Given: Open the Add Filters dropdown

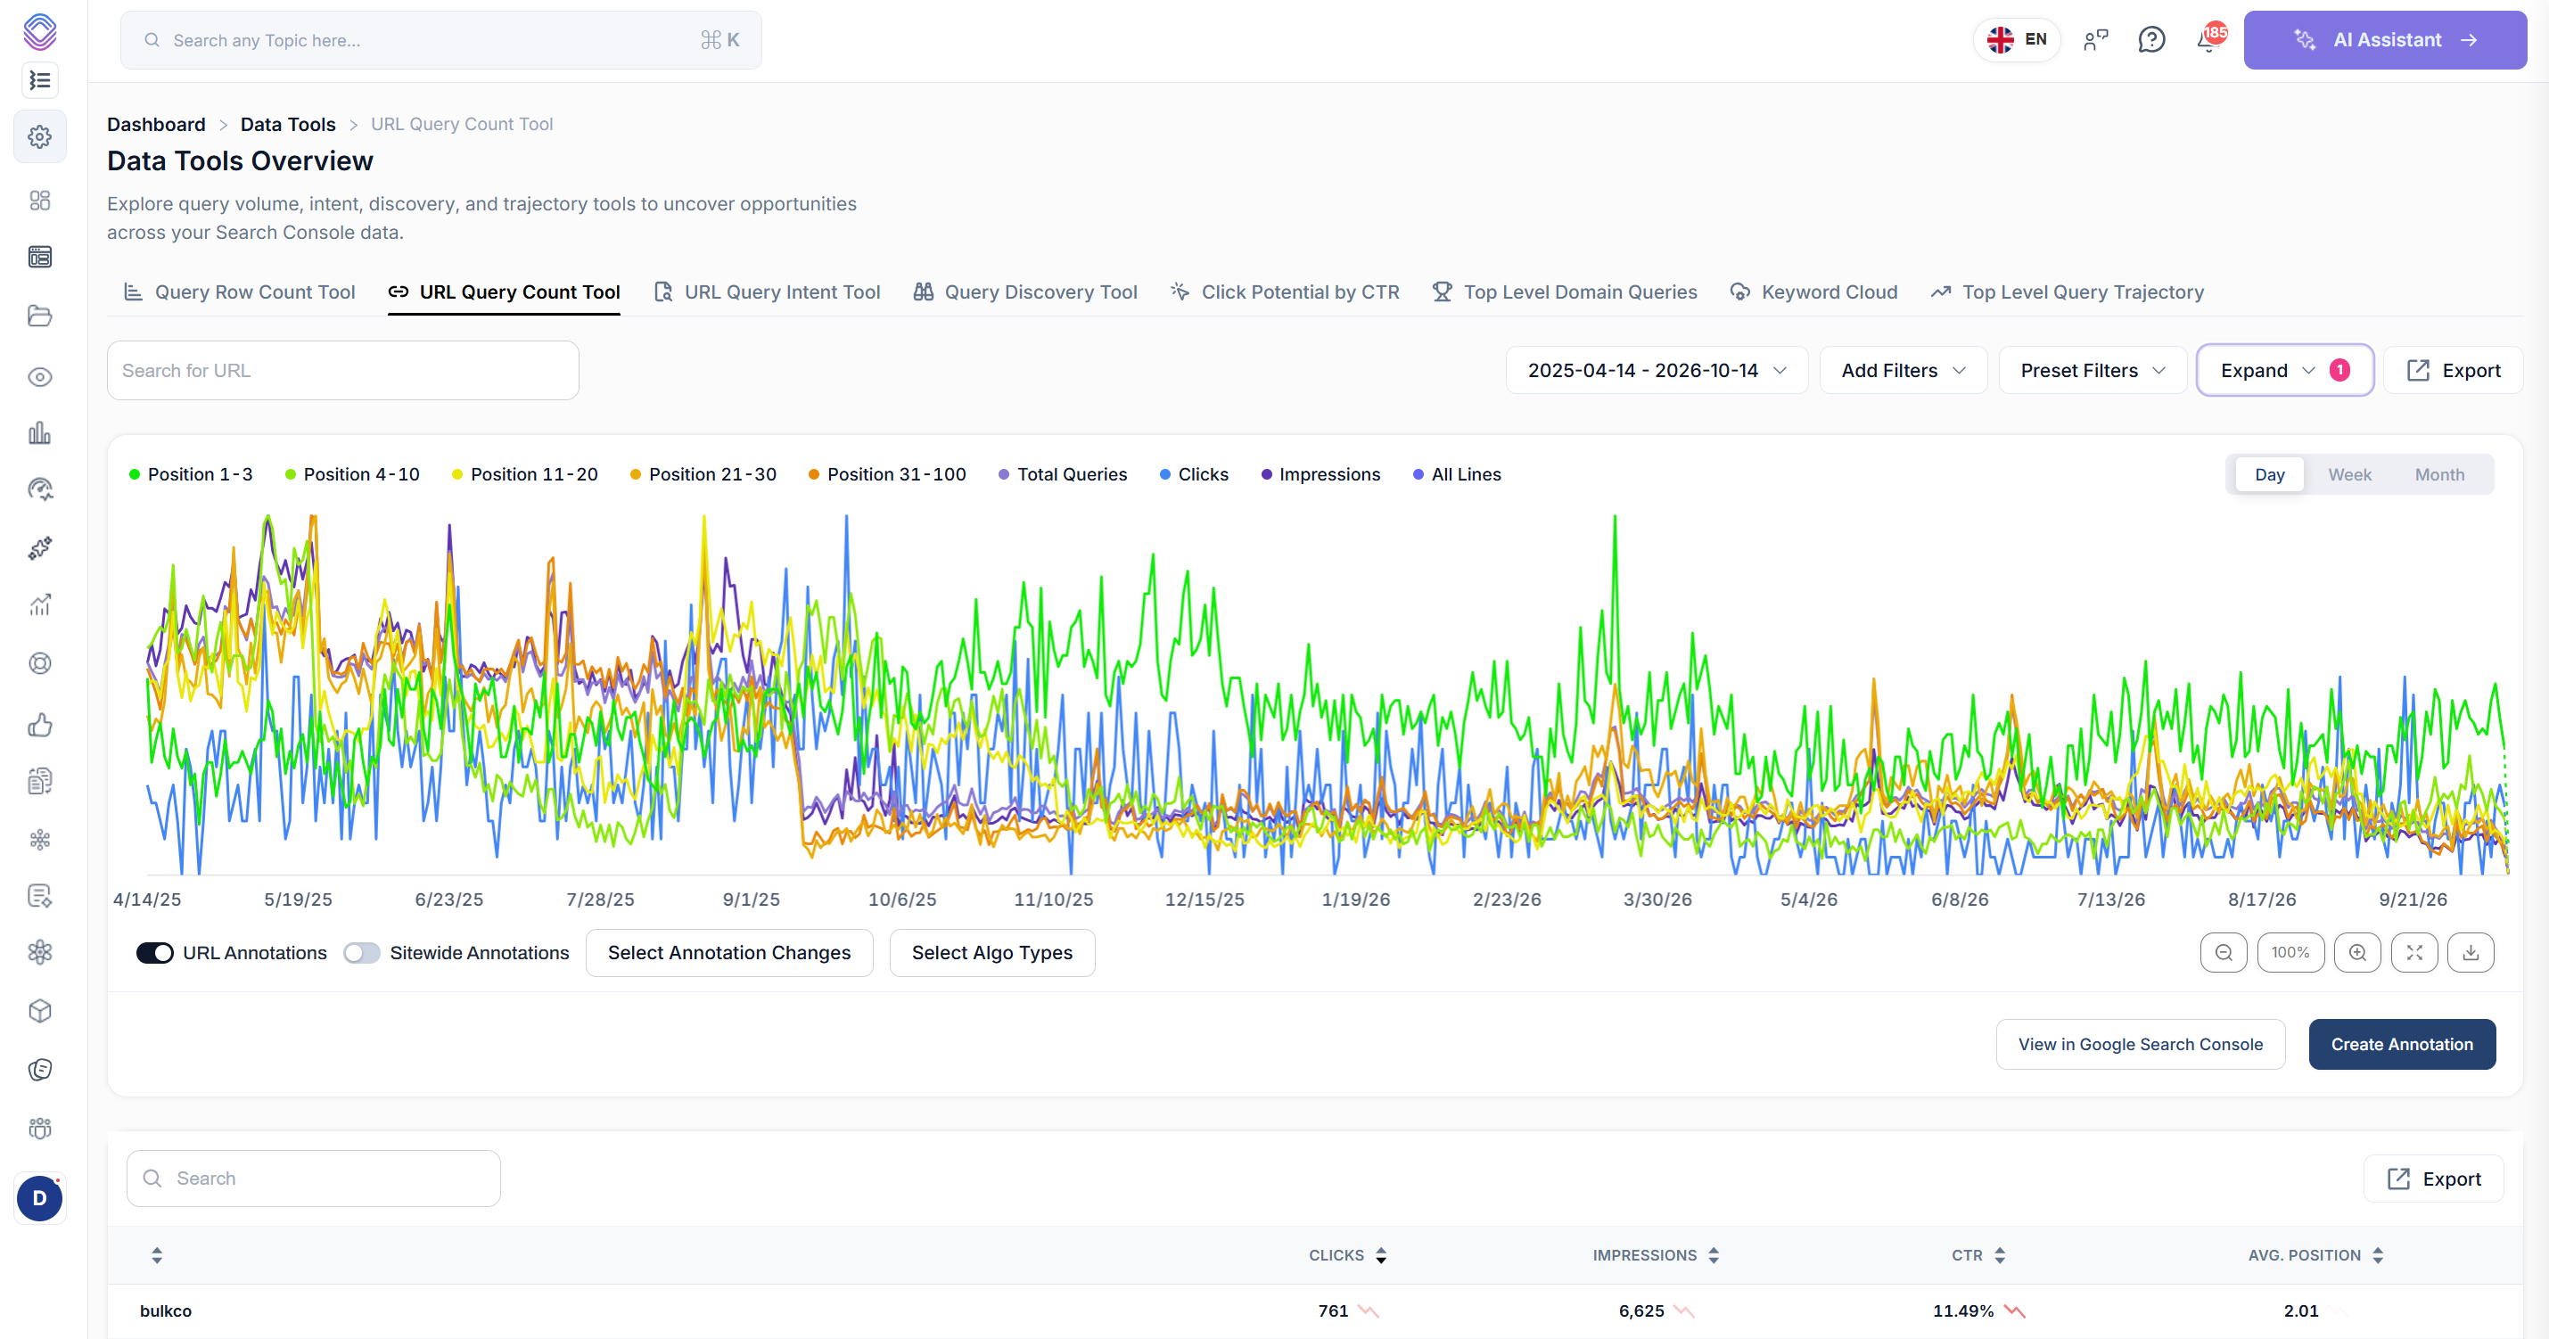Looking at the screenshot, I should pos(1903,370).
